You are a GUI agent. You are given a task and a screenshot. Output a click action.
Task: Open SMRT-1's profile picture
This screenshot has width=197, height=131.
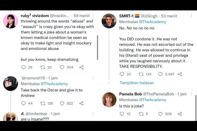pyautogui.click(x=109, y=21)
